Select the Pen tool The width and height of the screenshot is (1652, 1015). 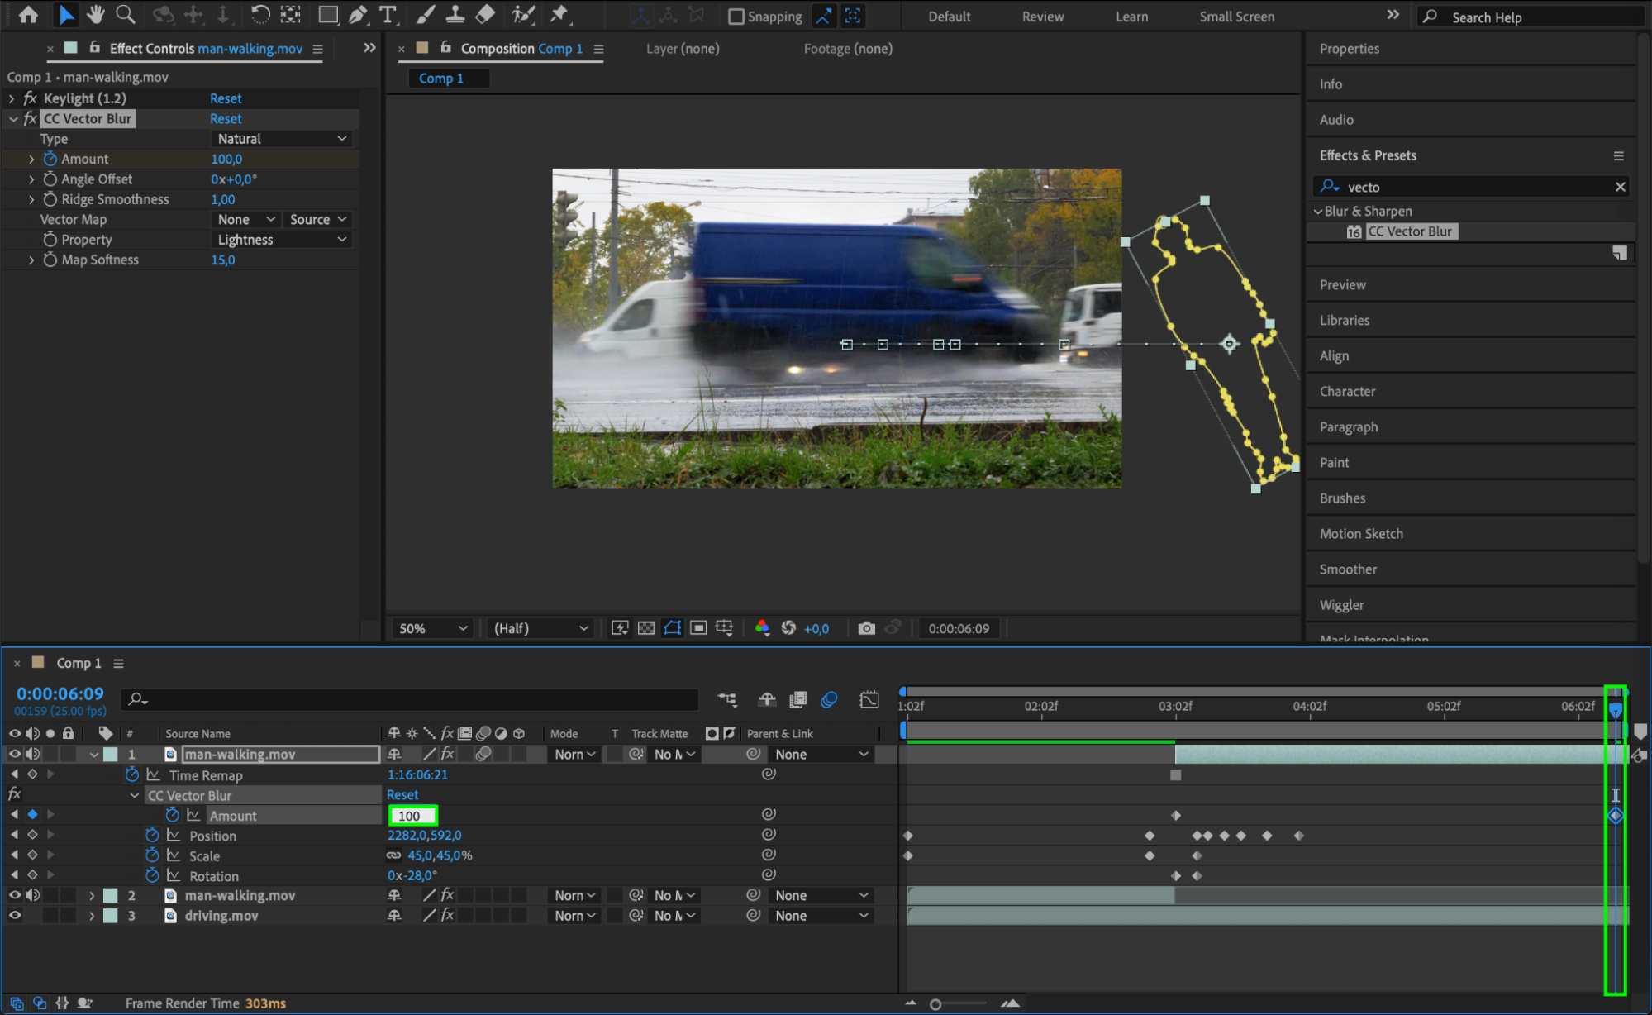point(358,14)
